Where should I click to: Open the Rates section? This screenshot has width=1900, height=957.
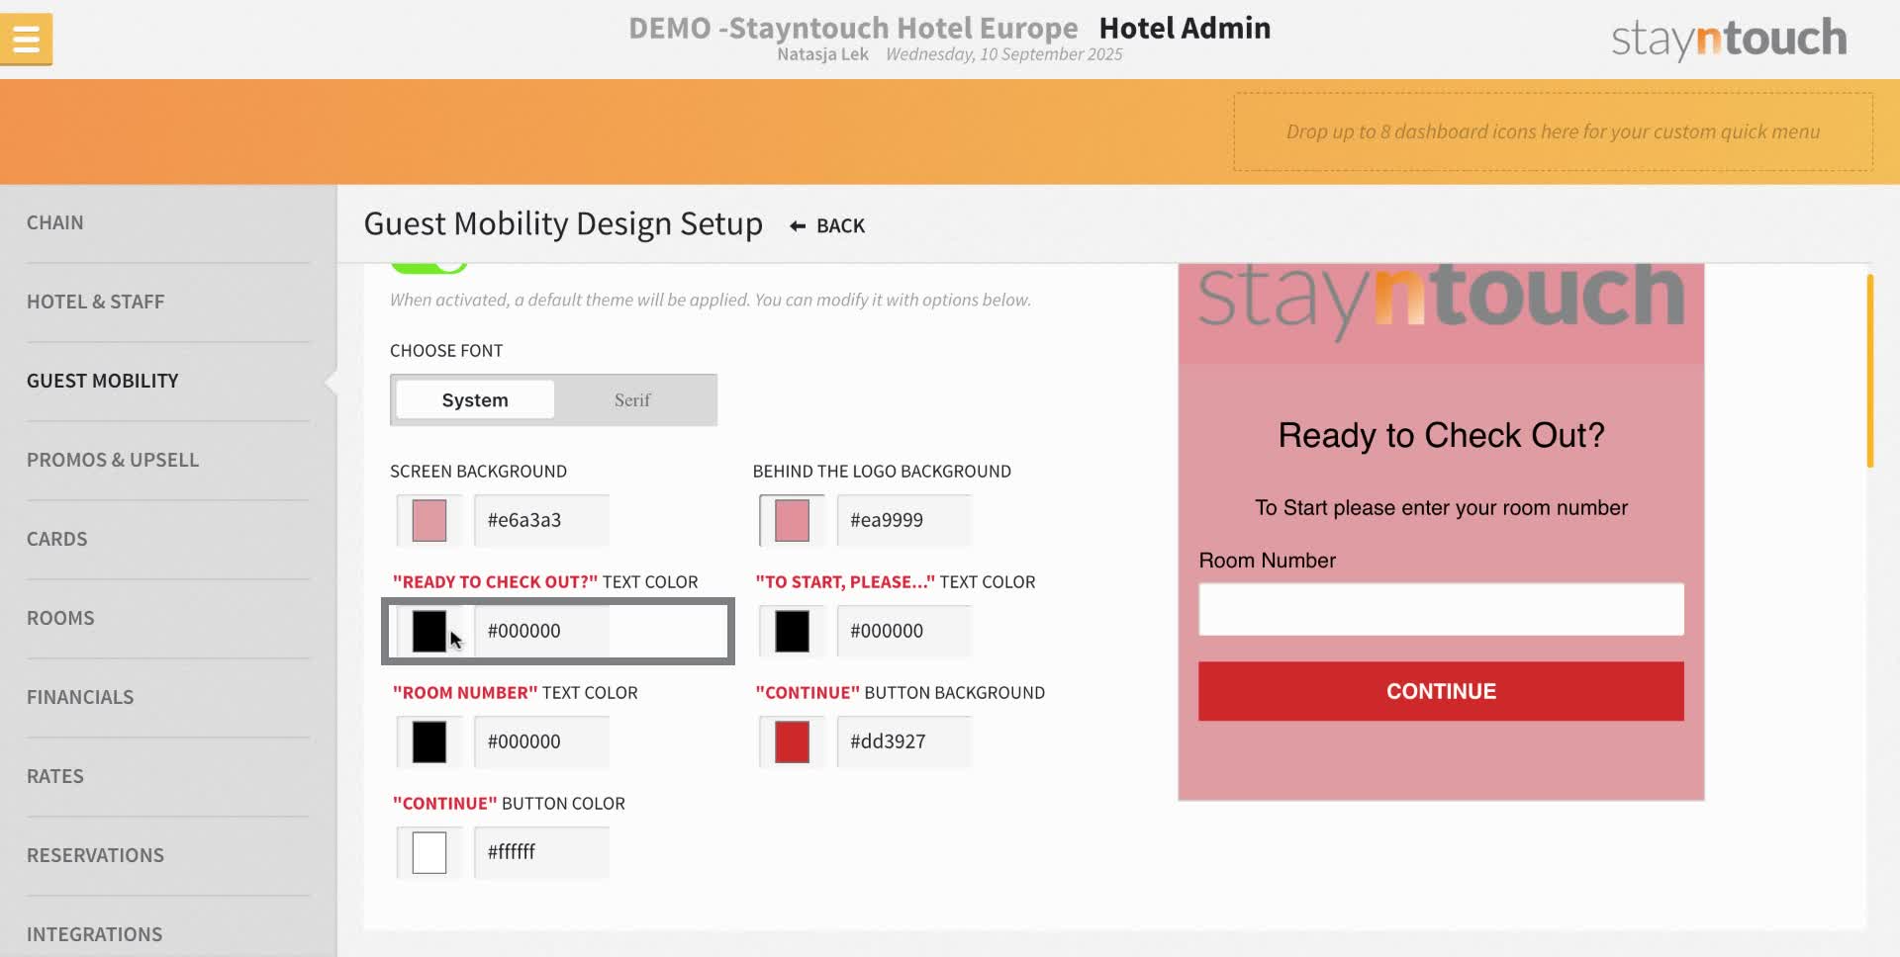coord(55,776)
